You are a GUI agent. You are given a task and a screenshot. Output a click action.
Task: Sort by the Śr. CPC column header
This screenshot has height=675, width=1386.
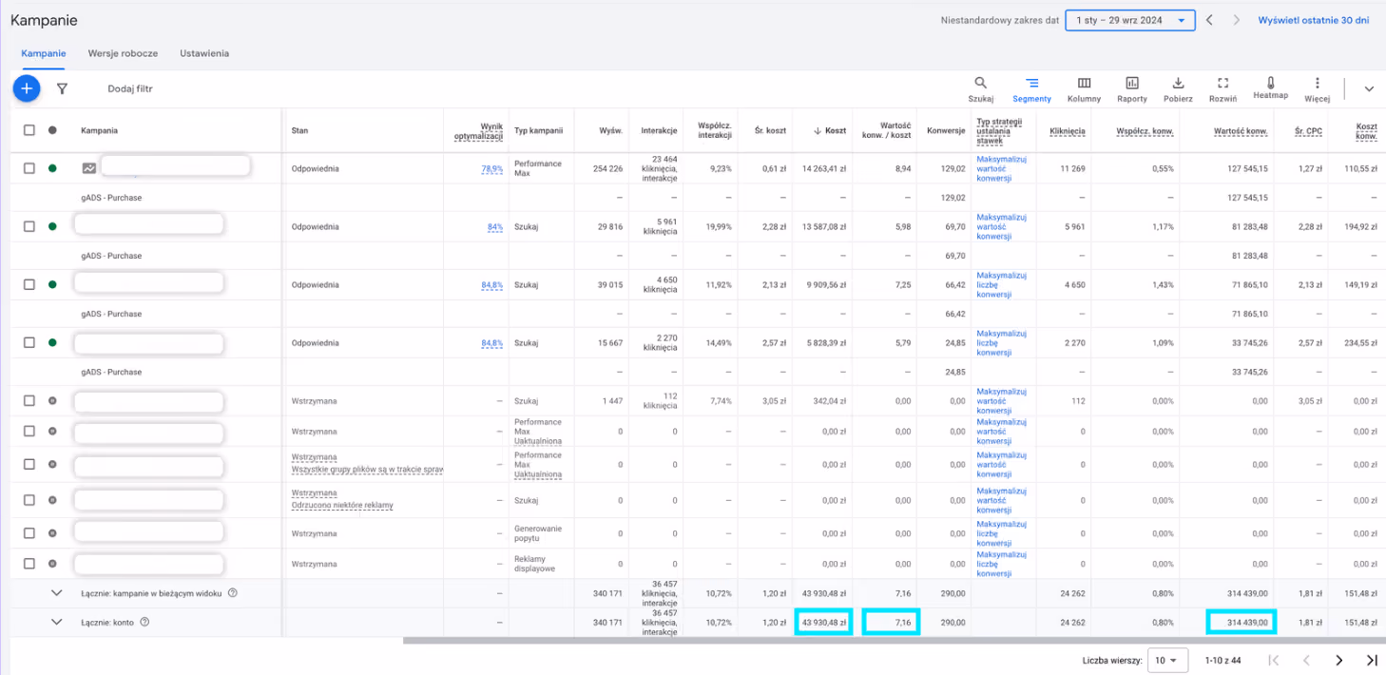(x=1308, y=131)
